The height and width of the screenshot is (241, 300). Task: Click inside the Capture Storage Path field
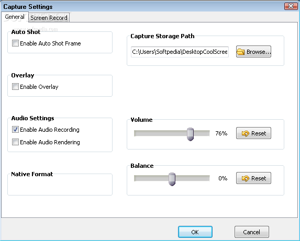click(180, 52)
